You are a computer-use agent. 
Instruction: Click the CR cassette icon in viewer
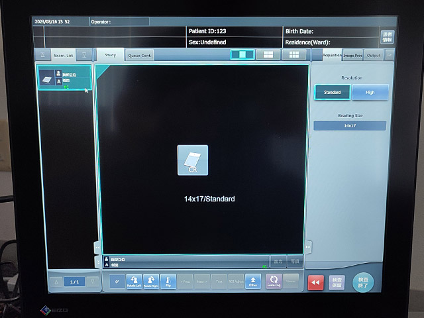click(x=193, y=160)
